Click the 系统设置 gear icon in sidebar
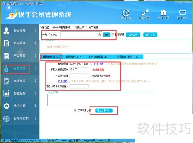The image size is (193, 143). point(7,106)
